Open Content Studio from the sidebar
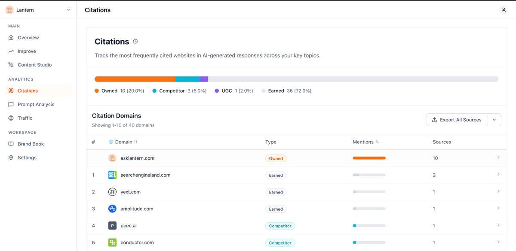This screenshot has width=516, height=251. [34, 65]
